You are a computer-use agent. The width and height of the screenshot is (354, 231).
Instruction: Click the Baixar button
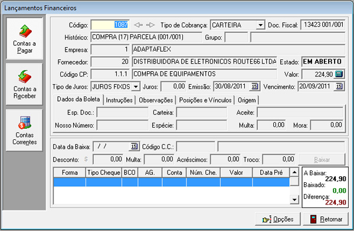point(322,159)
